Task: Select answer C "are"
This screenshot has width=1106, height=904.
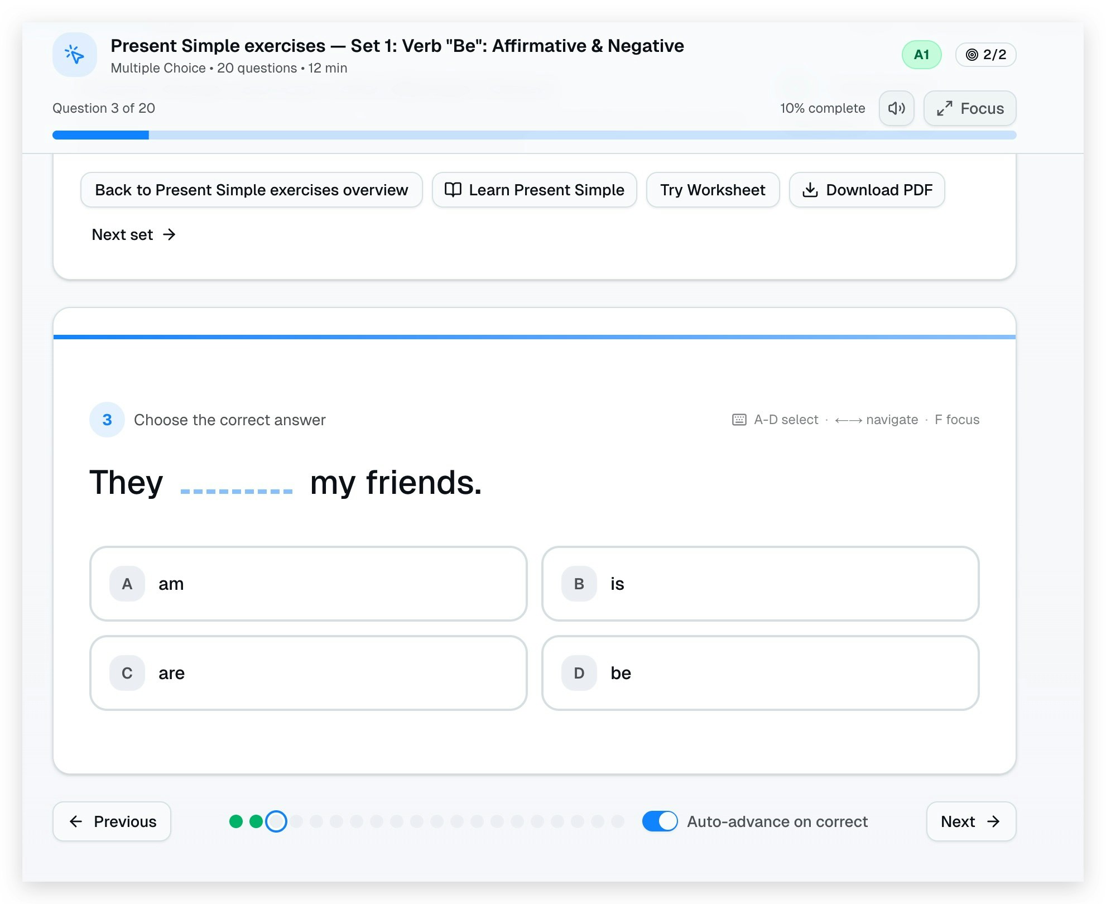Action: click(308, 673)
